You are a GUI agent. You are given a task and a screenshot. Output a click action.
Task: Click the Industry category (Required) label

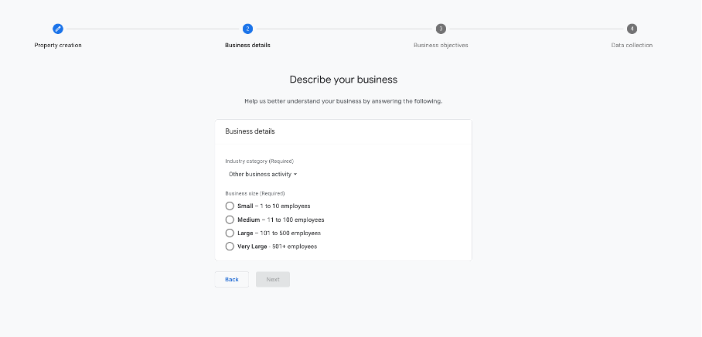click(259, 161)
